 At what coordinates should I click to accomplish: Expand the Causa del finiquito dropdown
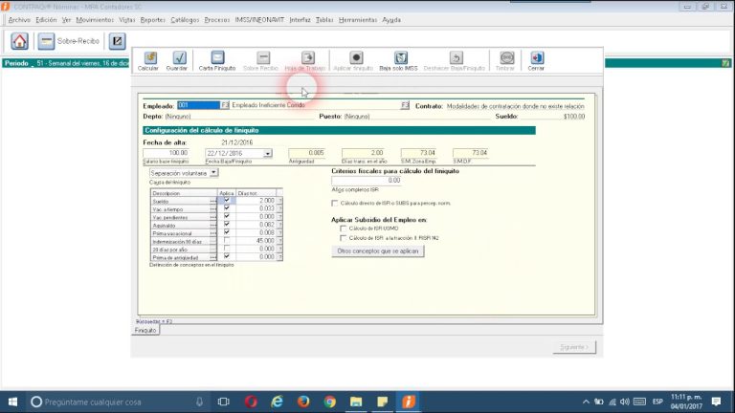coord(213,173)
